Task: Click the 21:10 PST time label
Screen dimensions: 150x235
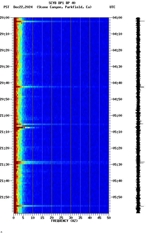Action: pyautogui.click(x=5, y=132)
